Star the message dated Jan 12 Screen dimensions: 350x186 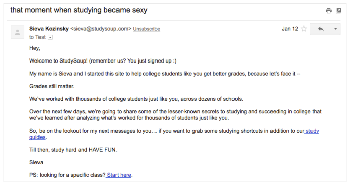(304, 29)
